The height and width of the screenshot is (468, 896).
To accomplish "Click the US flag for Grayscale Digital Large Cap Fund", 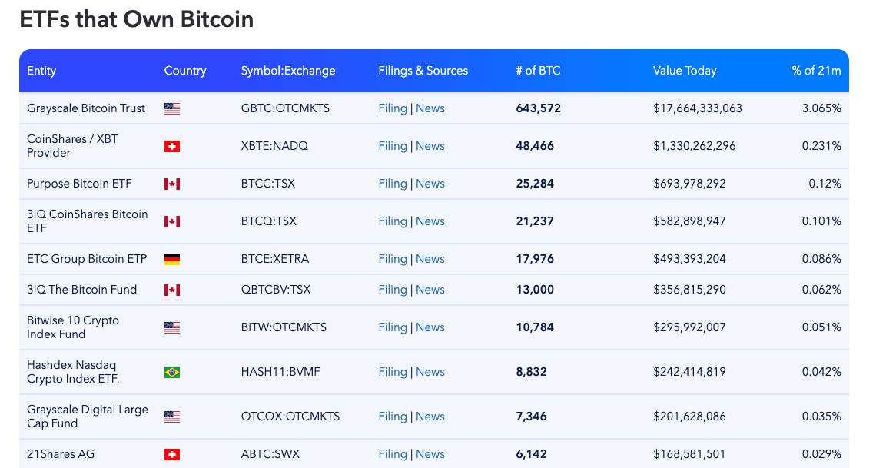I will pyautogui.click(x=172, y=417).
